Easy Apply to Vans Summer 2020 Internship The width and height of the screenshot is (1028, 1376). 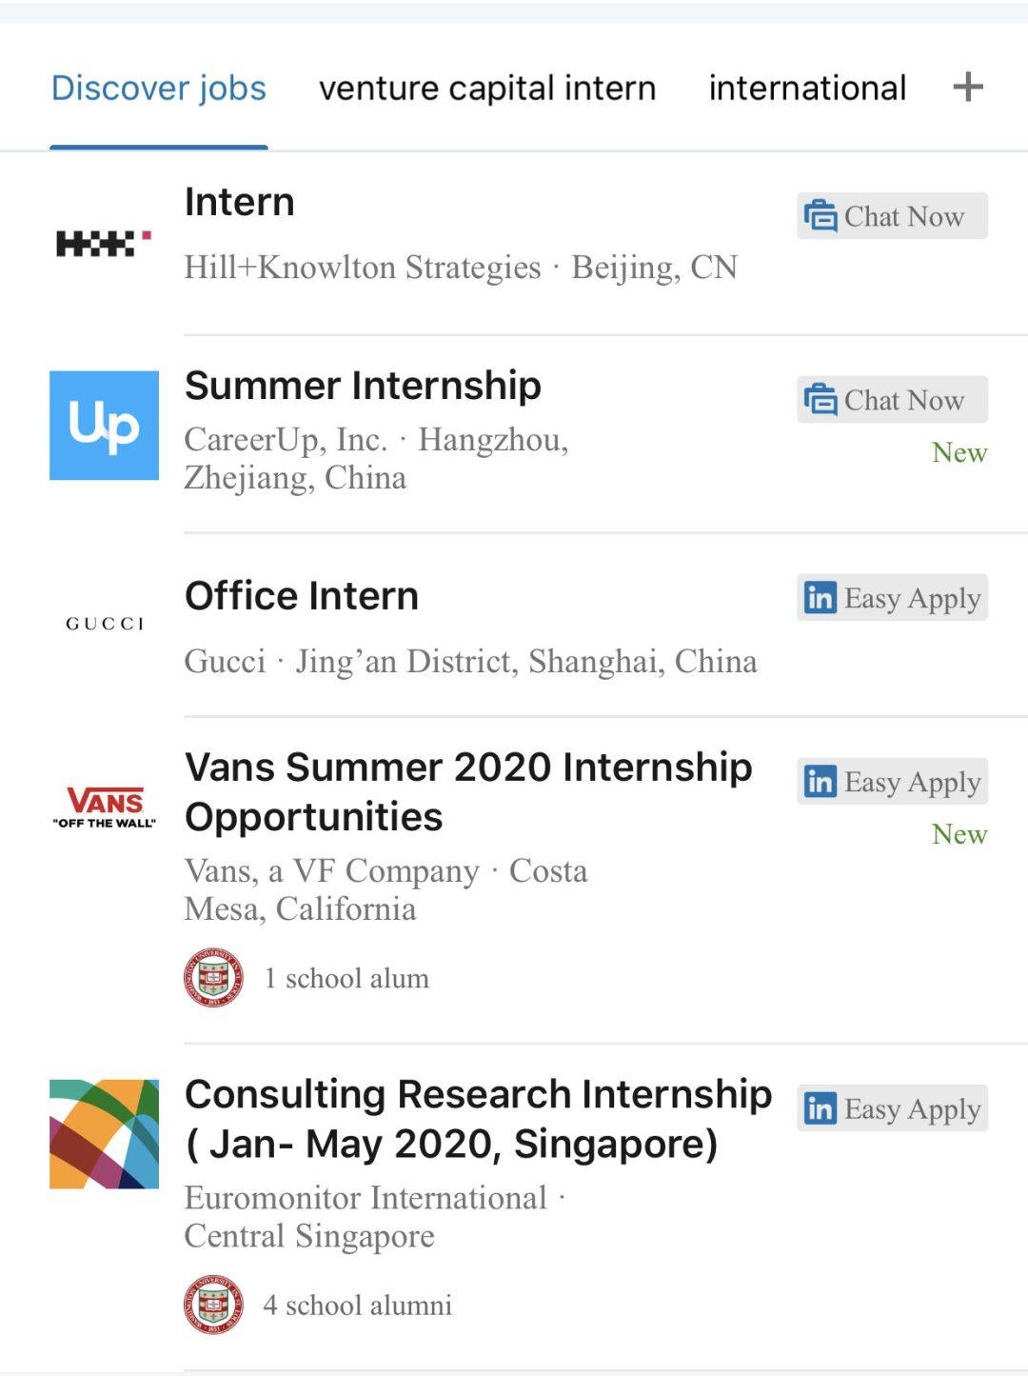(892, 782)
